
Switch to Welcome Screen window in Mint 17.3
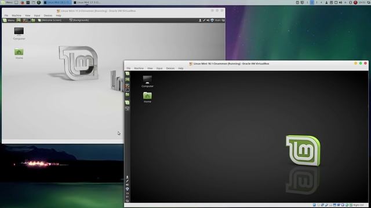50,20
